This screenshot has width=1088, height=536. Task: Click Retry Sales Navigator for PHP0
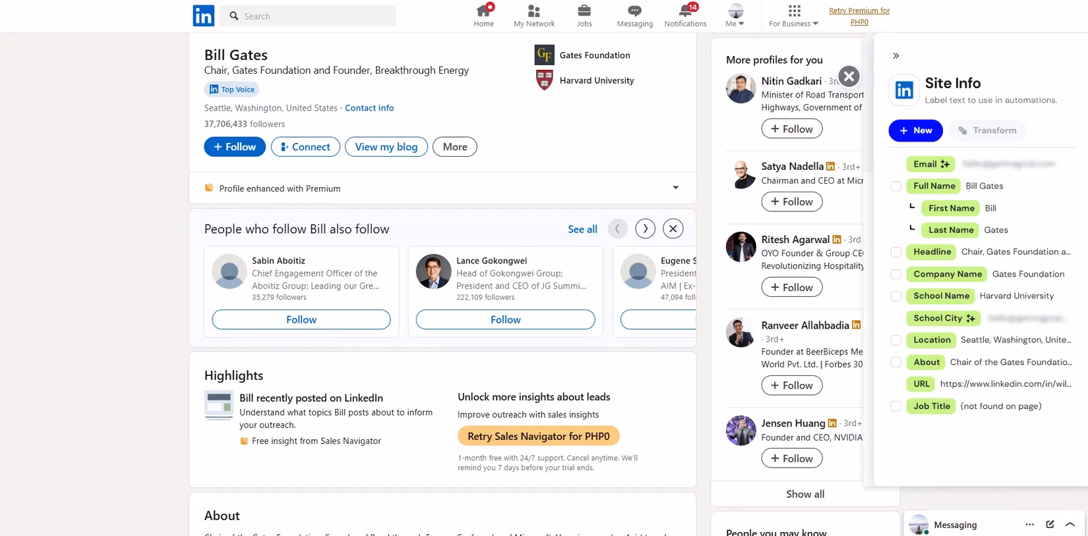[x=539, y=436]
